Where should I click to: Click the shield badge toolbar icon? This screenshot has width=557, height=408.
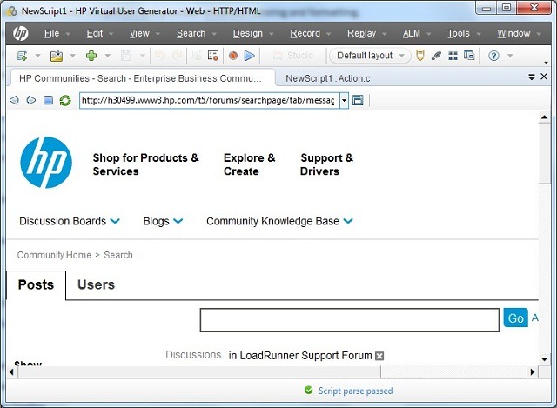pyautogui.click(x=419, y=56)
